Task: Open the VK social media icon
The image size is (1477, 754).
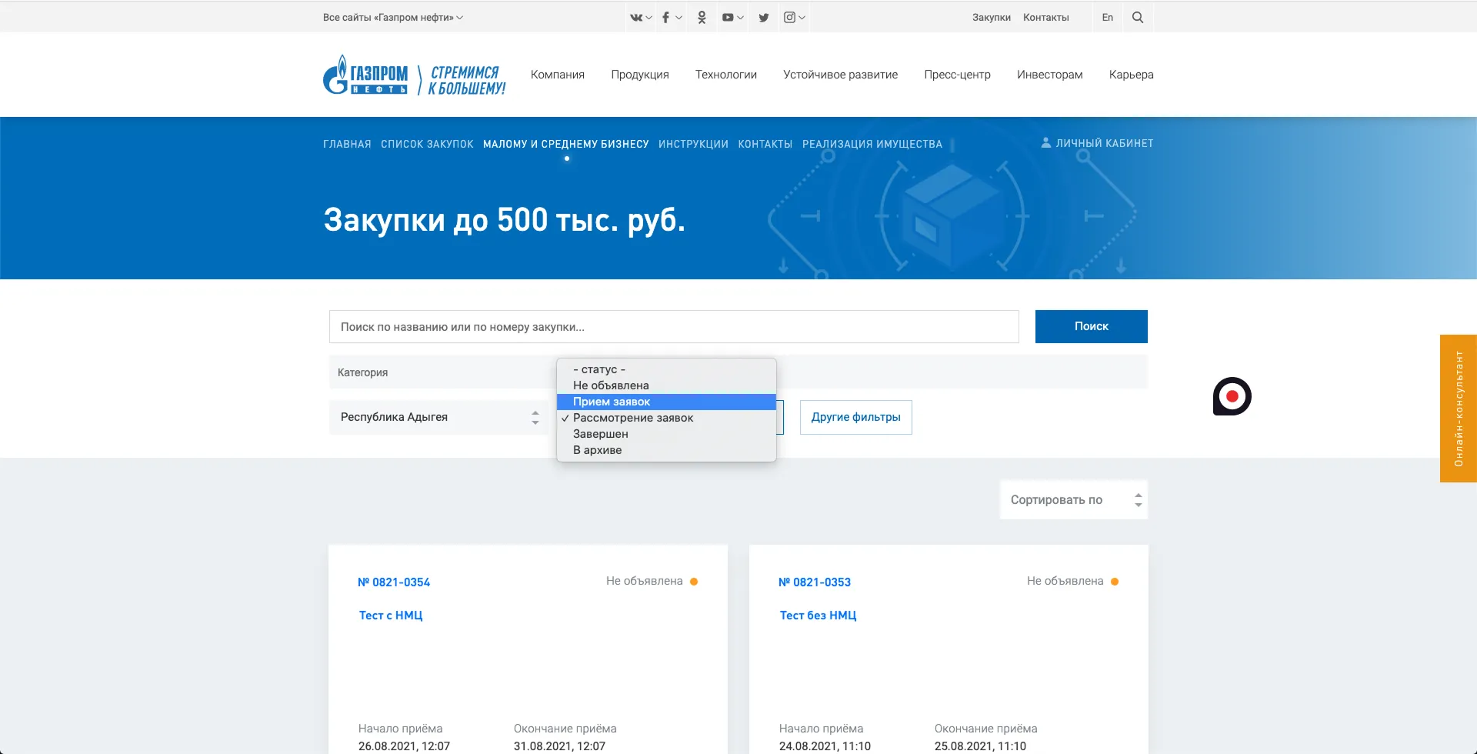Action: point(635,17)
